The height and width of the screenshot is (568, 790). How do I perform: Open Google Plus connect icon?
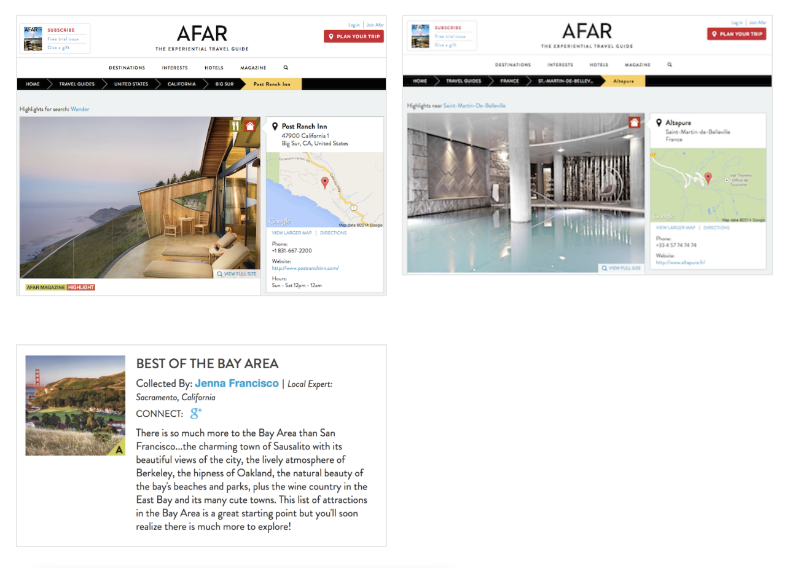tap(196, 413)
